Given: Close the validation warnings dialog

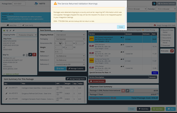Looking at the screenshot, I should coord(121,27).
